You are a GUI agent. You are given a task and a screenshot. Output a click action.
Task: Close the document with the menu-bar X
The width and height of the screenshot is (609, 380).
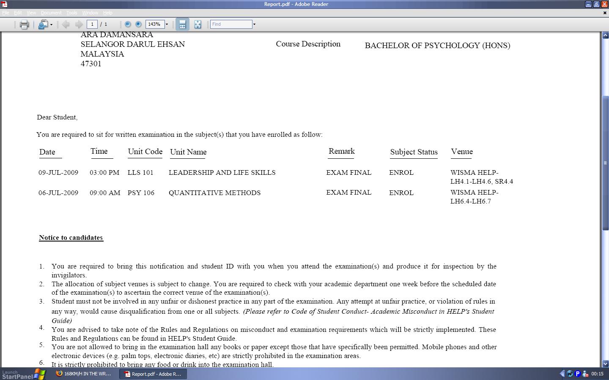click(604, 13)
